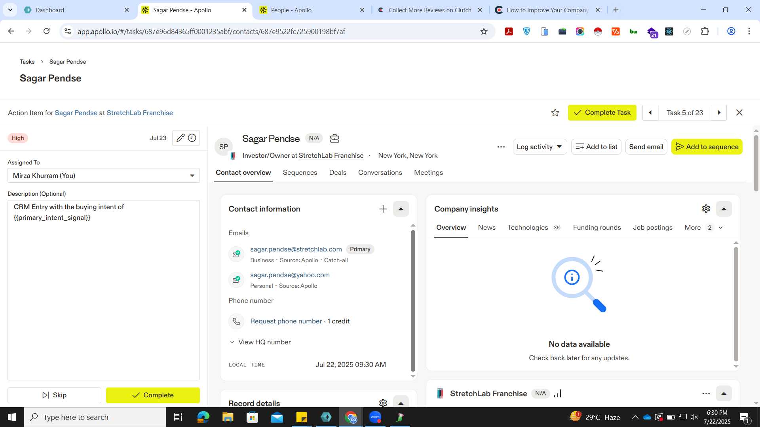
Task: Click Add to list button
Action: coord(596,147)
